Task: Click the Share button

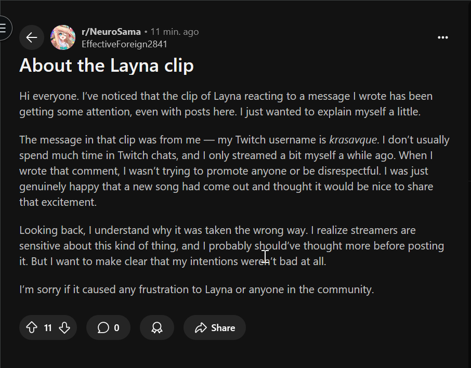Action: click(215, 327)
